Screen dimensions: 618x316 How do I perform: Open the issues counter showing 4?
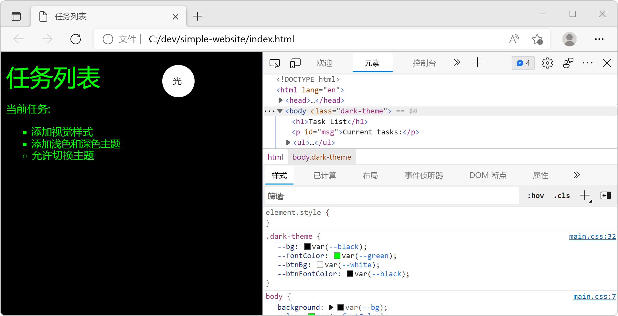(523, 63)
